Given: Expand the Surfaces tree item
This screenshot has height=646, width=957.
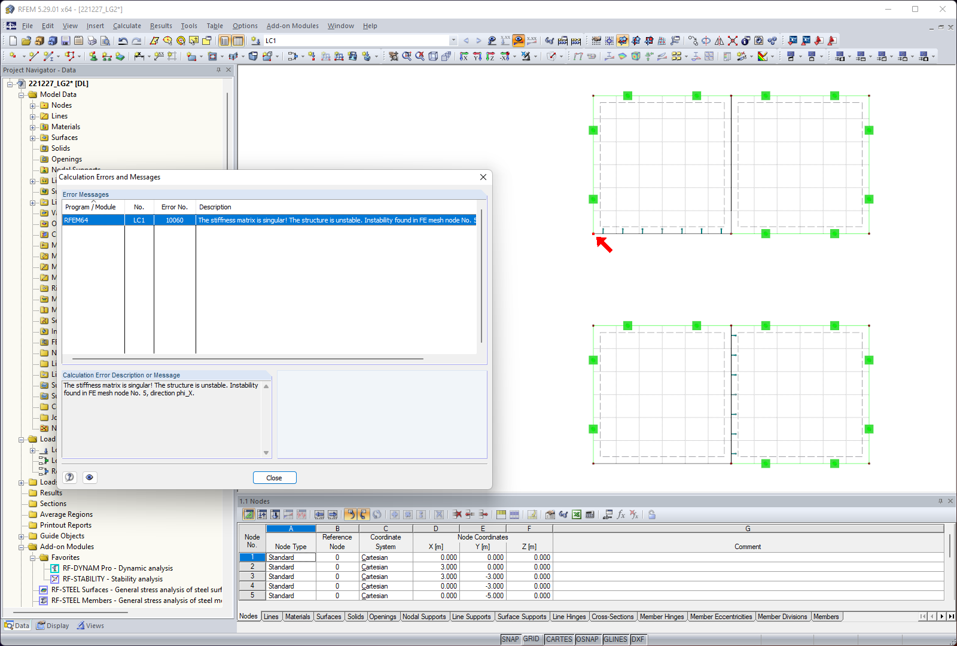Looking at the screenshot, I should pos(33,138).
